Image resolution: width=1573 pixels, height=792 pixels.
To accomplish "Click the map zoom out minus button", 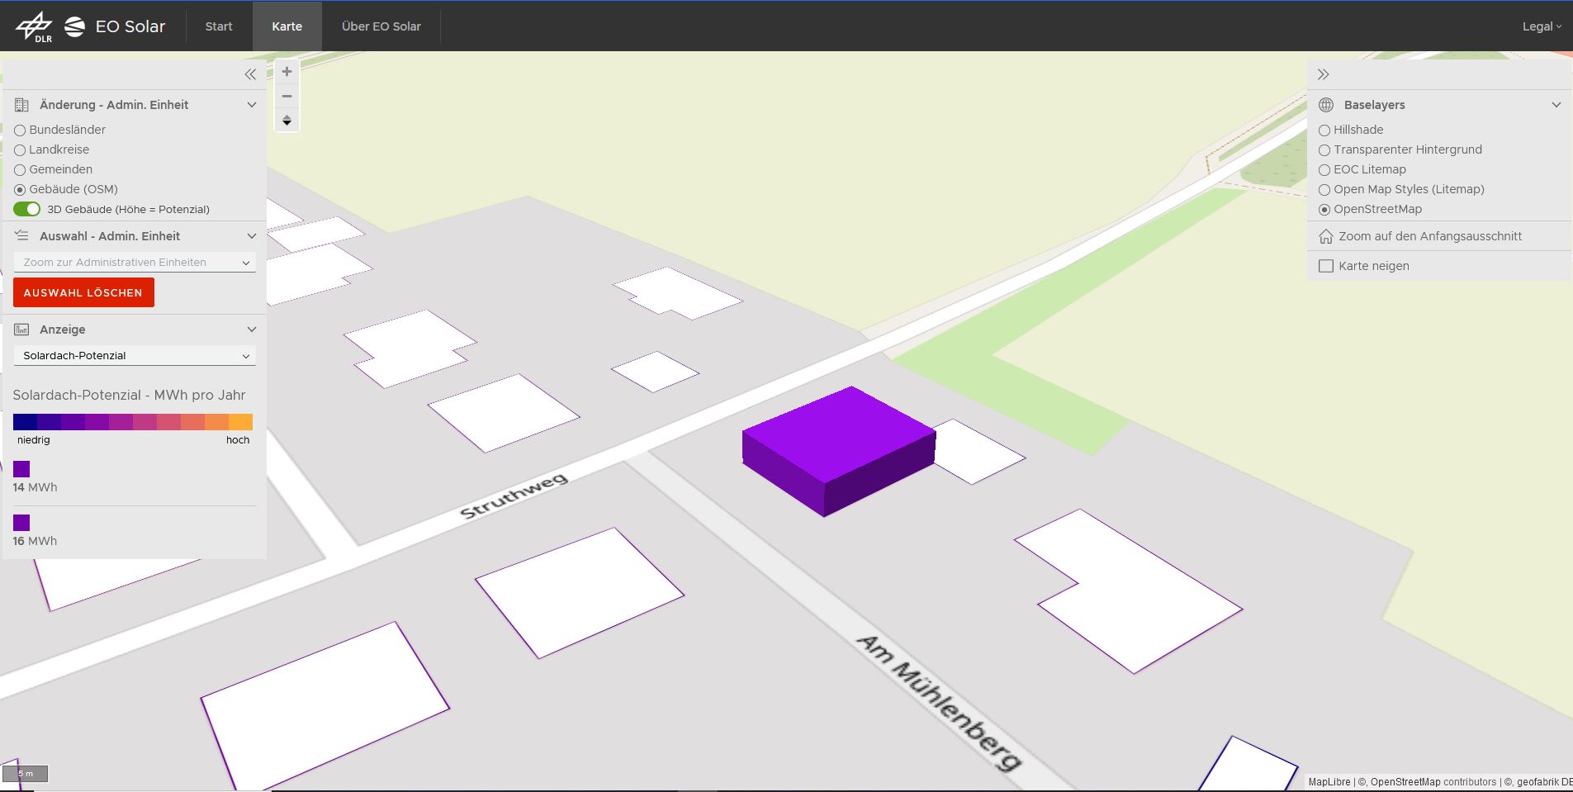I will click(x=287, y=97).
